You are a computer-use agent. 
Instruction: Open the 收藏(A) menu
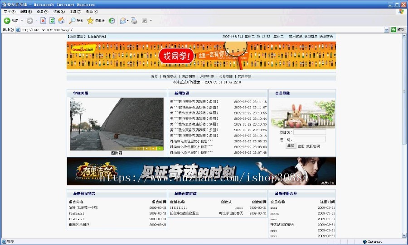click(x=58, y=11)
